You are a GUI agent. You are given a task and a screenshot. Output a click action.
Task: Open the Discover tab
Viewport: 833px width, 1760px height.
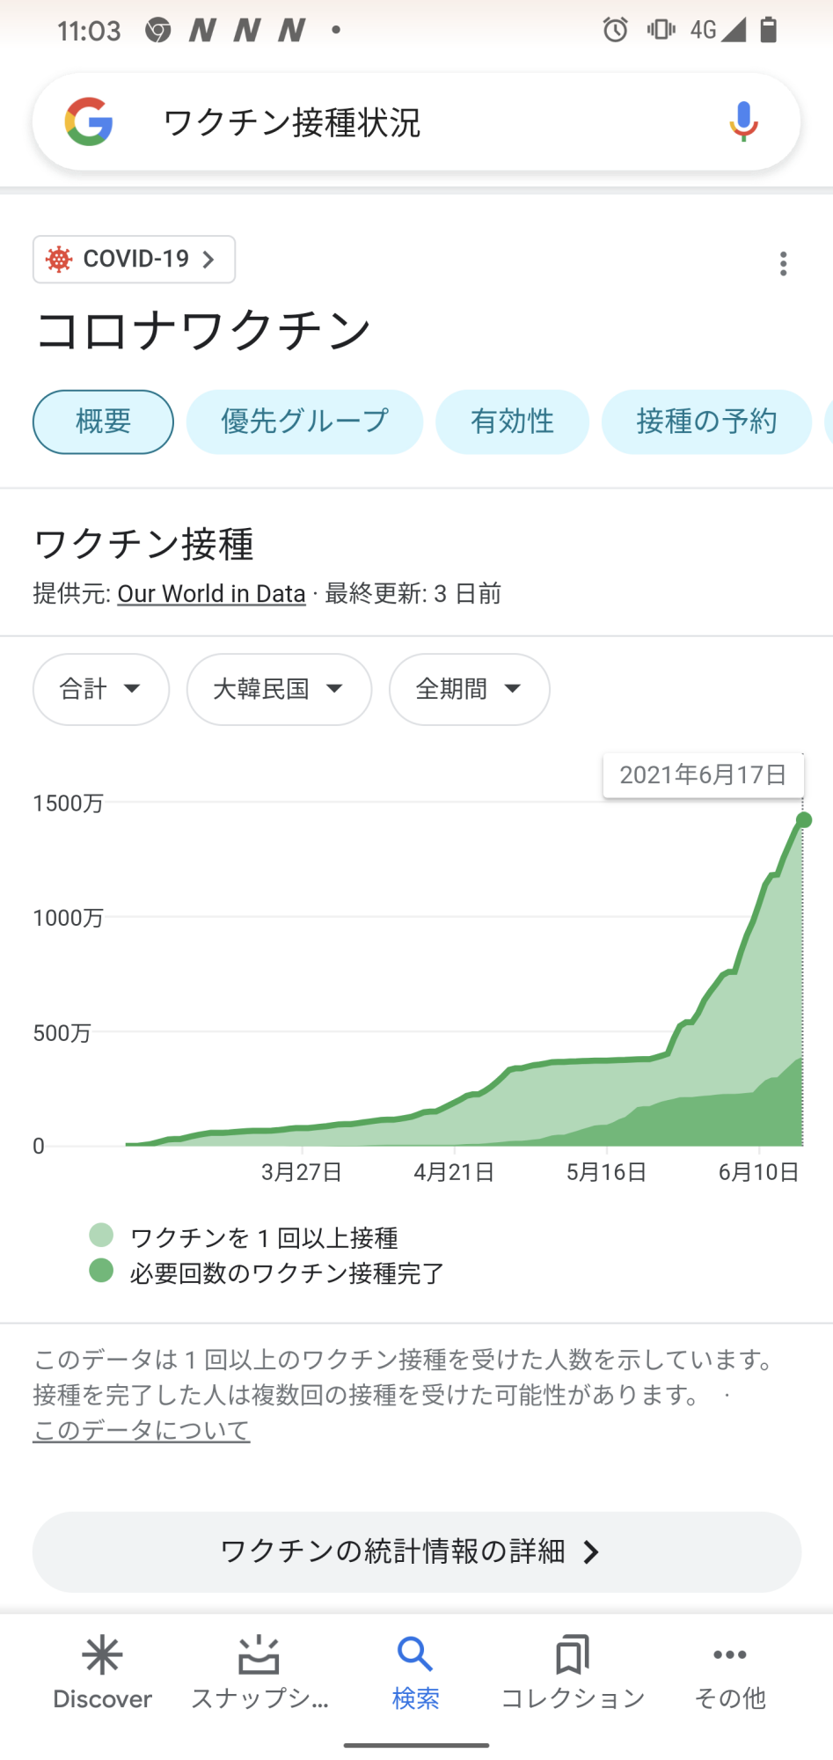[102, 1671]
